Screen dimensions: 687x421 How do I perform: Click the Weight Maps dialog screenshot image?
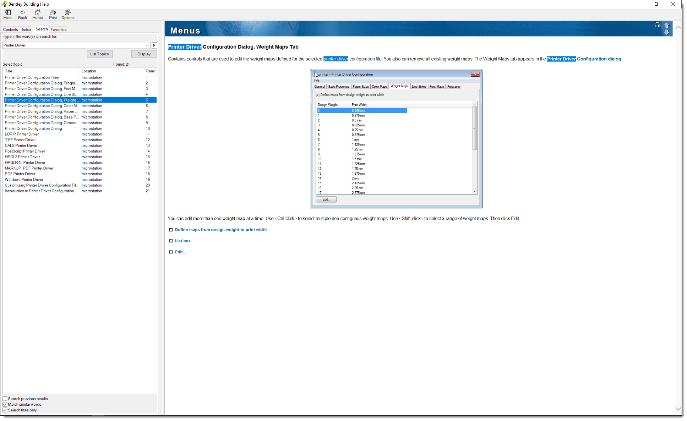tap(396, 138)
